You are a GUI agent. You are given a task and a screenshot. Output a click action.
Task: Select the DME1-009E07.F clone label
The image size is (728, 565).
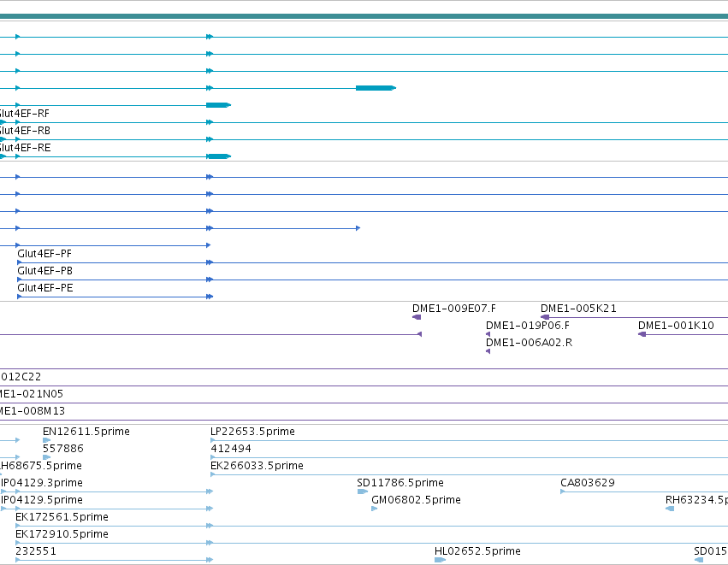(x=454, y=309)
